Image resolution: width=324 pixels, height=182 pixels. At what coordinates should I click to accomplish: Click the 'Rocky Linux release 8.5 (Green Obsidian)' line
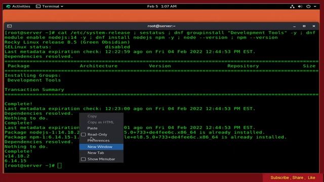(67, 42)
